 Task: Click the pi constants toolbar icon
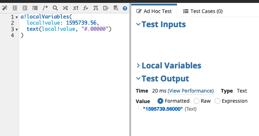click(96, 8)
